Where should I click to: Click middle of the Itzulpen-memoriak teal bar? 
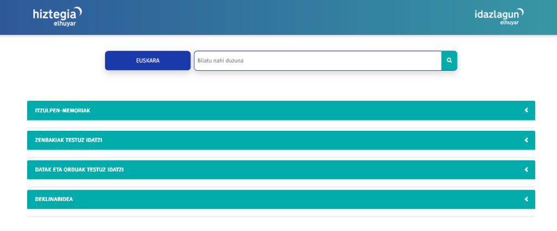point(281,111)
